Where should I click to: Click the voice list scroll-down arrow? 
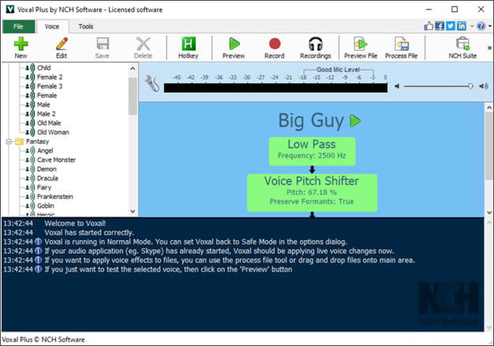133,211
